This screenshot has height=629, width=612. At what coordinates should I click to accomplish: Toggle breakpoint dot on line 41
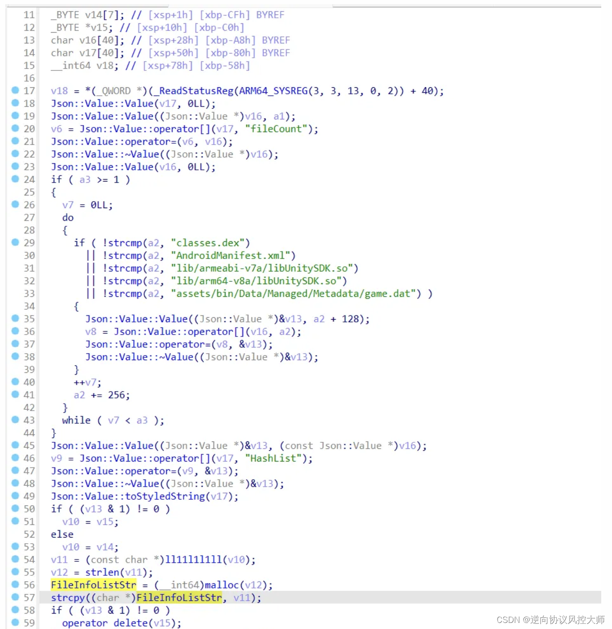tap(15, 394)
